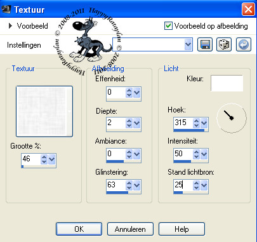Adjust Glinstering spinner arrows

pyautogui.click(x=129, y=185)
